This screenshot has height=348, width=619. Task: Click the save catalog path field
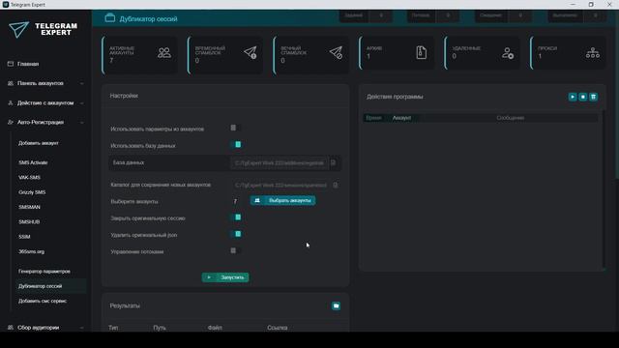(x=280, y=185)
